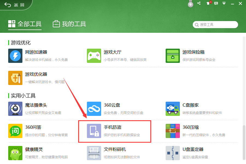
Task: Click the 手机防盗 title text
Action: 113,127
